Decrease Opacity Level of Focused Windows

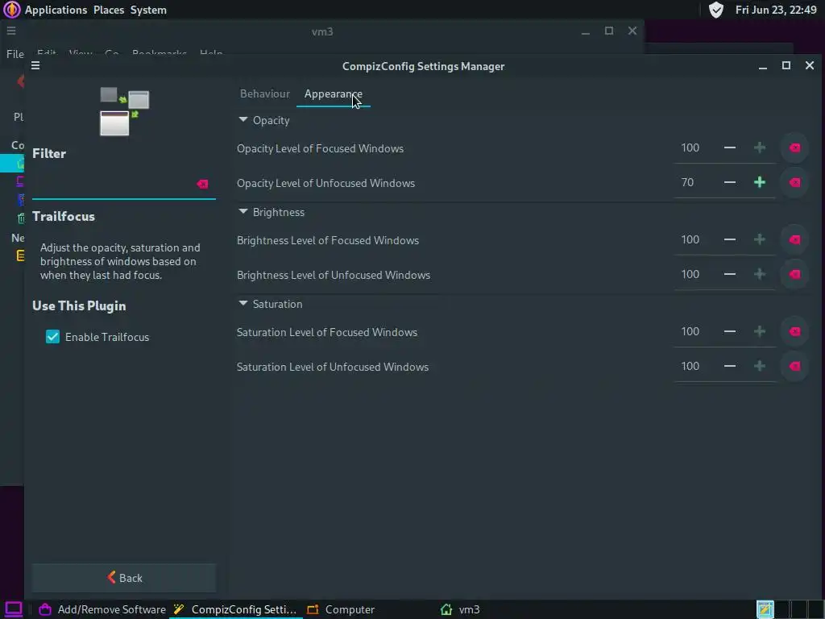point(729,148)
